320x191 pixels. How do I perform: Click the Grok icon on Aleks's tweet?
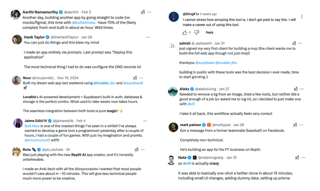(295, 89)
